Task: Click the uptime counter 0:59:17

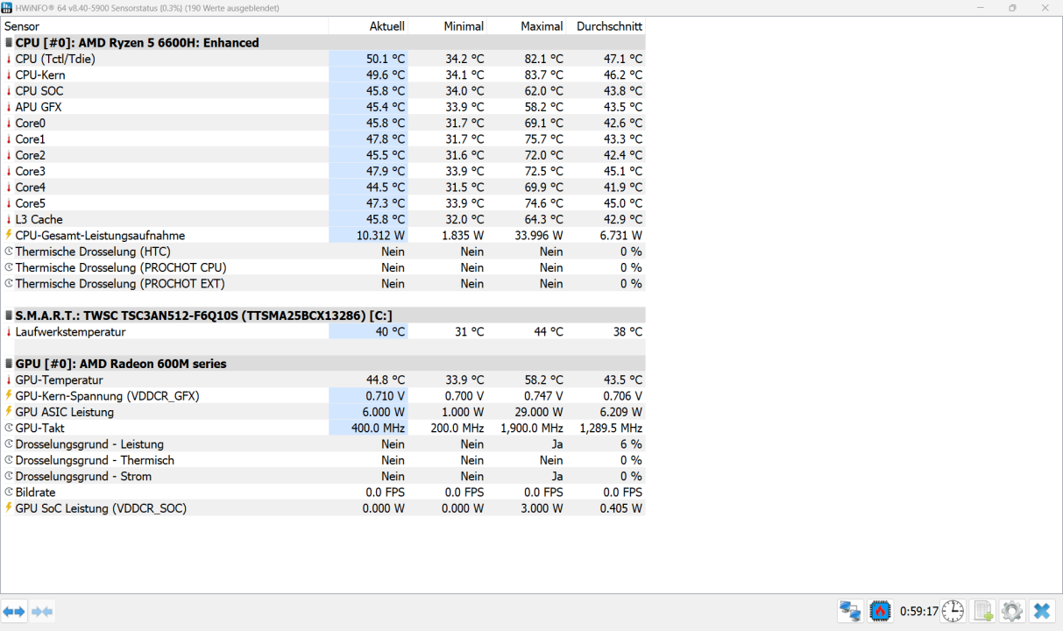Action: 918,611
